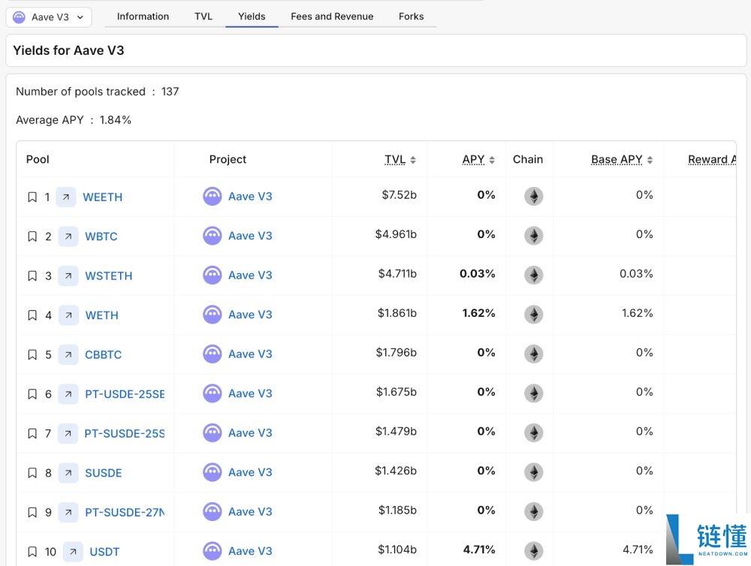Click the Reward APY column header
Viewport: 751px width, 566px height.
point(712,159)
